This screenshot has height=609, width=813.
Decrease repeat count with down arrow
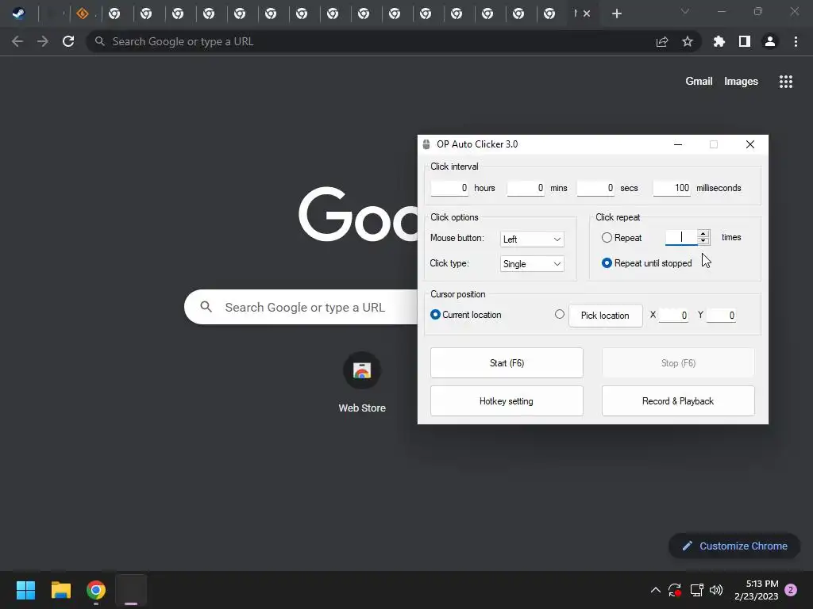tap(703, 241)
